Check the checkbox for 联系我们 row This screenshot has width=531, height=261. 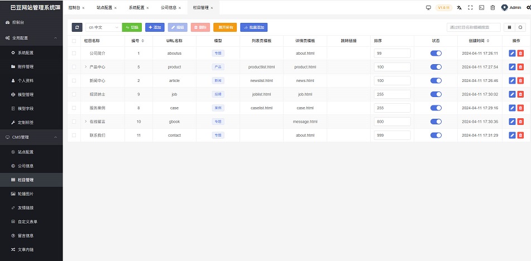tap(74, 135)
